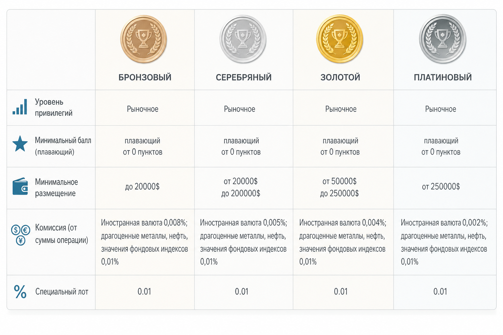Click the Минимальное размещение row label

(56, 187)
